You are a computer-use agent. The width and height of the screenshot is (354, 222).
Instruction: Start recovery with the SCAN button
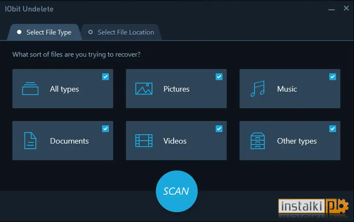(176, 191)
